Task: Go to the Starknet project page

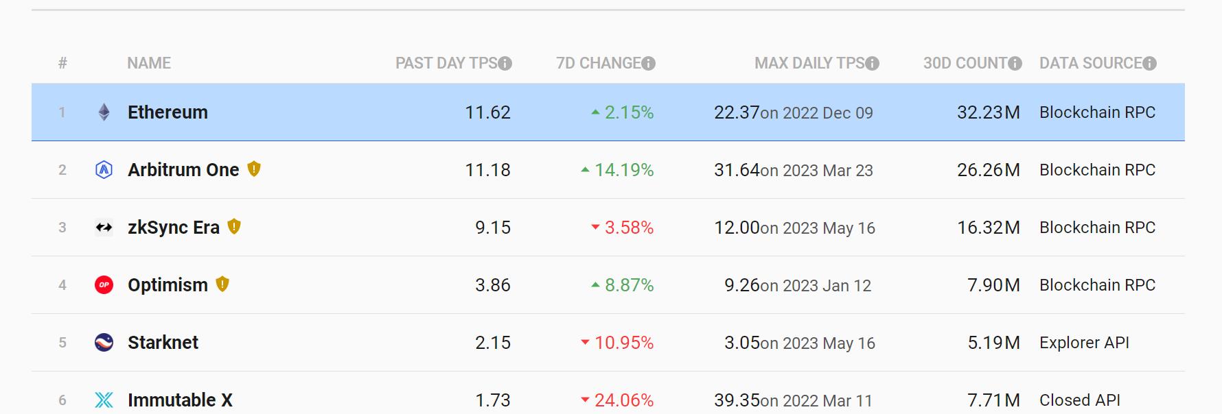Action: (x=163, y=343)
